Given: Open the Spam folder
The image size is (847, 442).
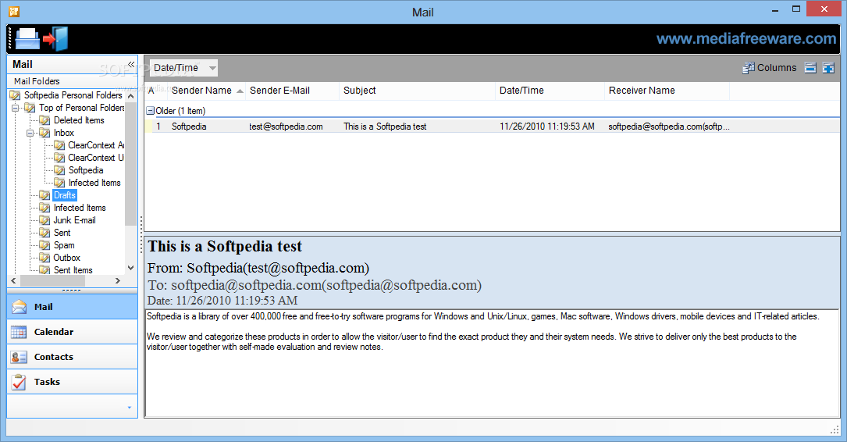Looking at the screenshot, I should pos(64,244).
